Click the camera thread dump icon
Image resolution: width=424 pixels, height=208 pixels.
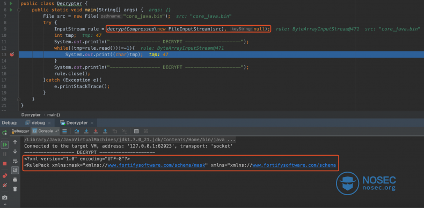click(x=5, y=197)
